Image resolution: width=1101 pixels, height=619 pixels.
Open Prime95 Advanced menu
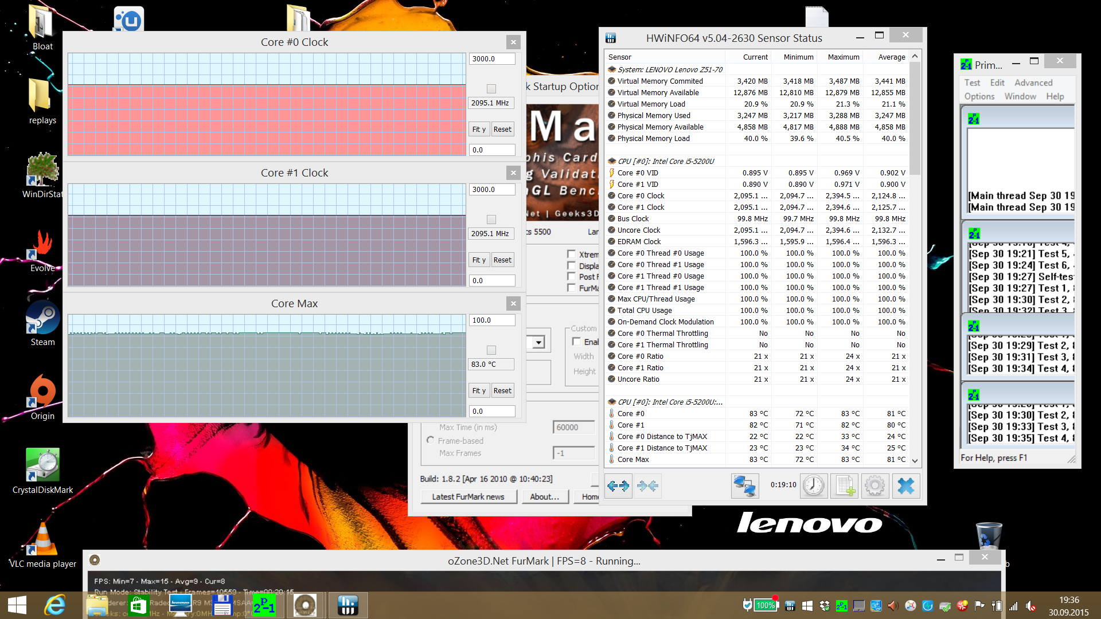click(x=1033, y=83)
